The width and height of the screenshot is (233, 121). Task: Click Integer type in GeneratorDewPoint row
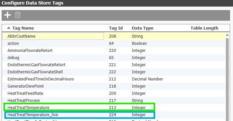click(139, 86)
